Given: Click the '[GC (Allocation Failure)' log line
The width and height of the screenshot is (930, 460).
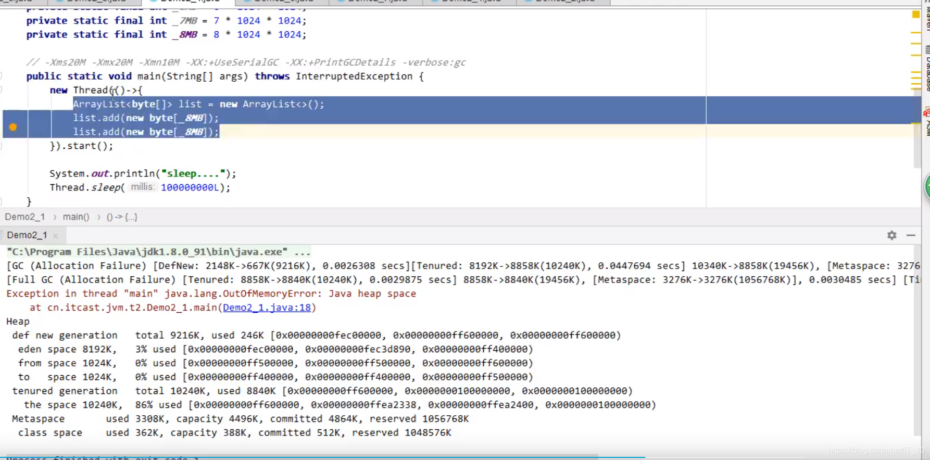Looking at the screenshot, I should pos(463,266).
